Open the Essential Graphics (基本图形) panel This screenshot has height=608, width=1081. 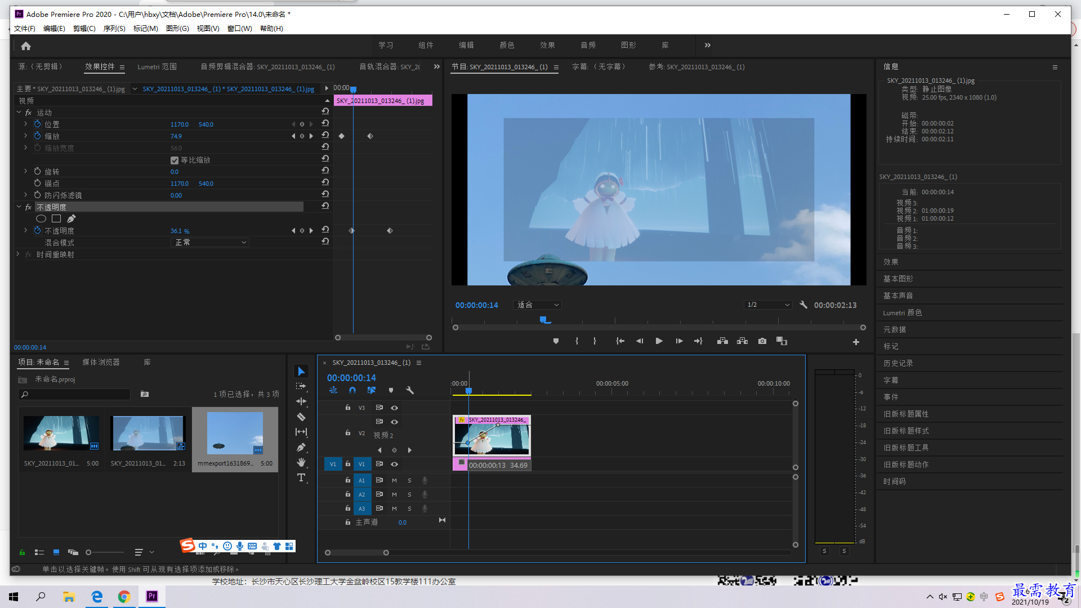898,279
